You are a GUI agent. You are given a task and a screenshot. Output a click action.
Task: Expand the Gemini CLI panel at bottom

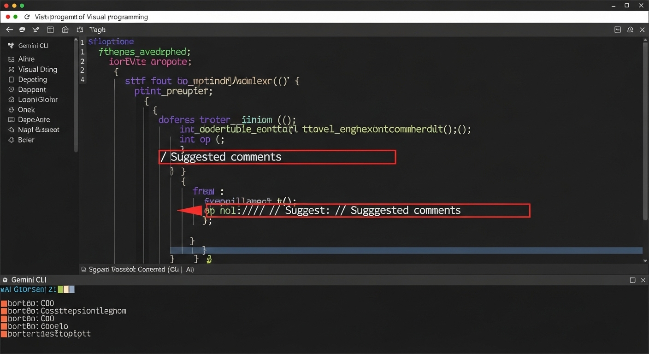[x=633, y=280]
